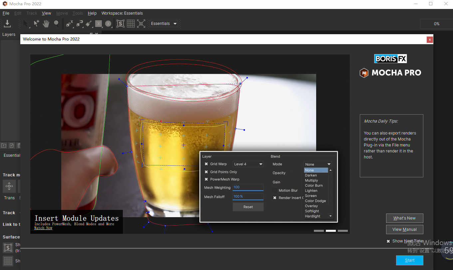Open the Blend Mode dropdown showing None

tap(318, 164)
